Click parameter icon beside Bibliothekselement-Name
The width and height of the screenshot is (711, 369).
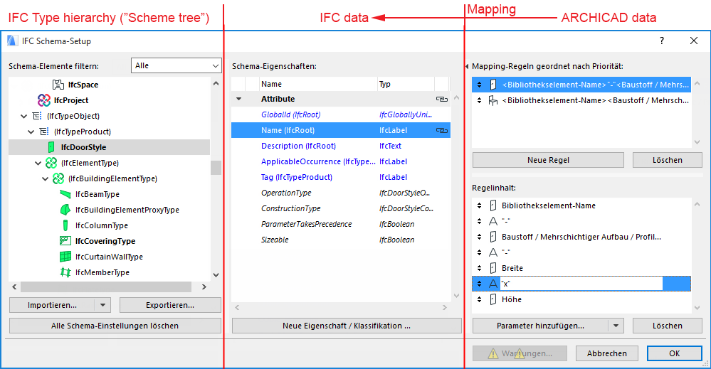(x=493, y=205)
